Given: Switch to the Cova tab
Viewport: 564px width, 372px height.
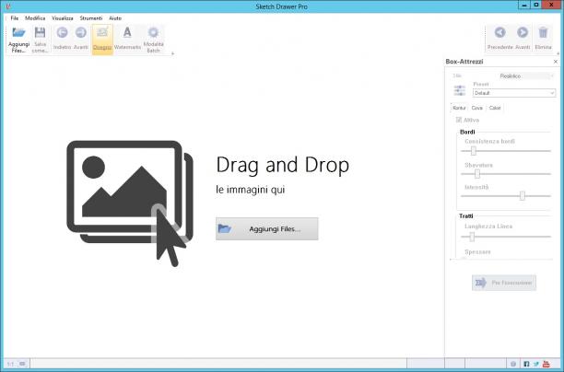Looking at the screenshot, I should click(x=477, y=108).
